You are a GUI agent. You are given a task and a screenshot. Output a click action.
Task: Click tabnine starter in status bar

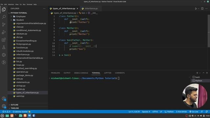pyautogui.click(x=21, y=111)
